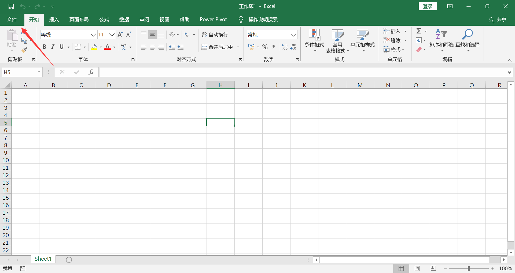The height and width of the screenshot is (273, 515).
Task: Open the insert function fx button
Action: [x=91, y=72]
